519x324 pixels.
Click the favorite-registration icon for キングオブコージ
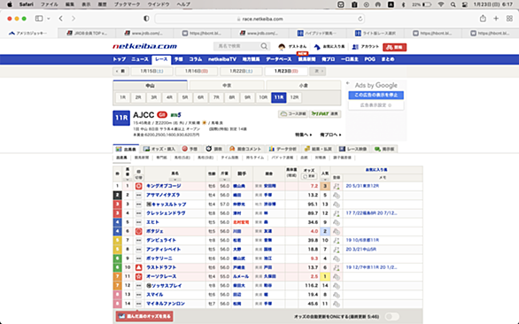point(337,186)
